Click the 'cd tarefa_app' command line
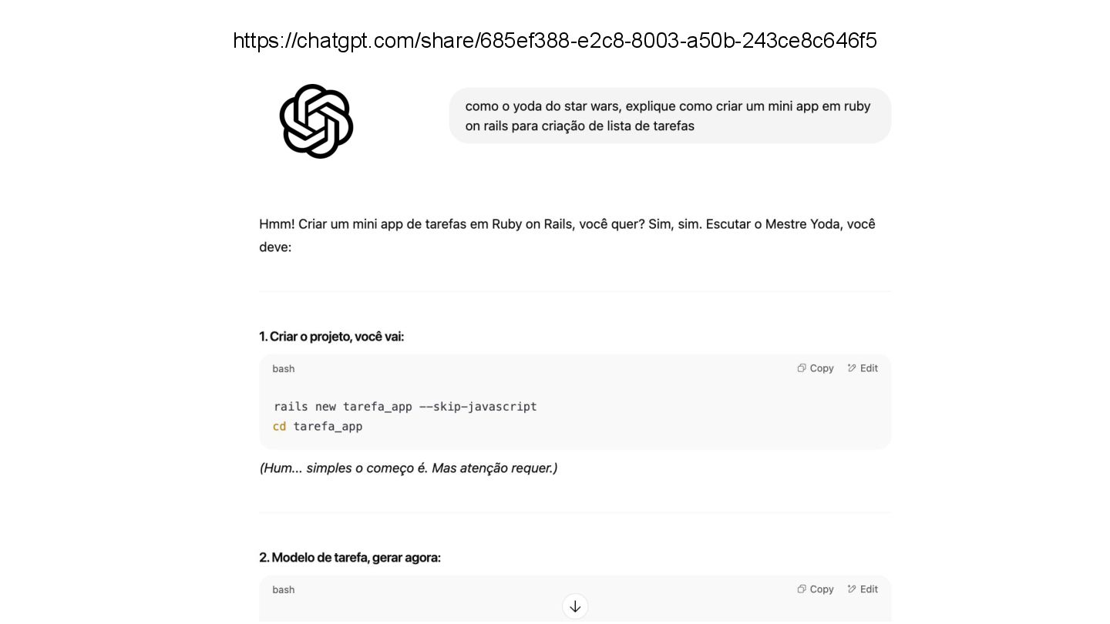 (x=318, y=427)
